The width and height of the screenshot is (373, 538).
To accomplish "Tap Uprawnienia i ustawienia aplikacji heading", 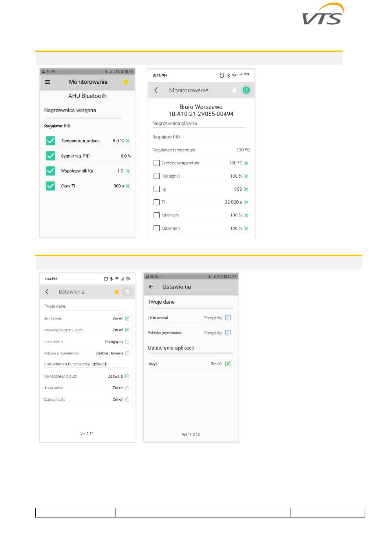I will click(75, 364).
